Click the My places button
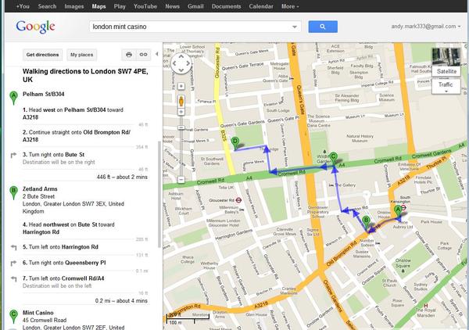Image resolution: width=469 pixels, height=330 pixels. (x=81, y=55)
